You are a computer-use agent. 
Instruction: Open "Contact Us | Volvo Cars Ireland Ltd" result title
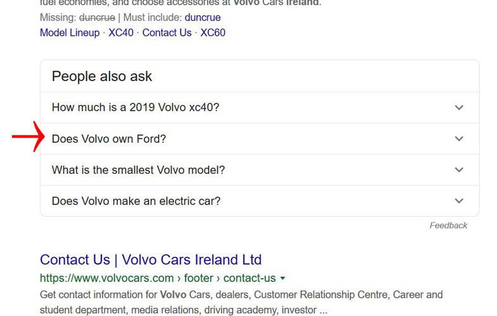tap(151, 260)
